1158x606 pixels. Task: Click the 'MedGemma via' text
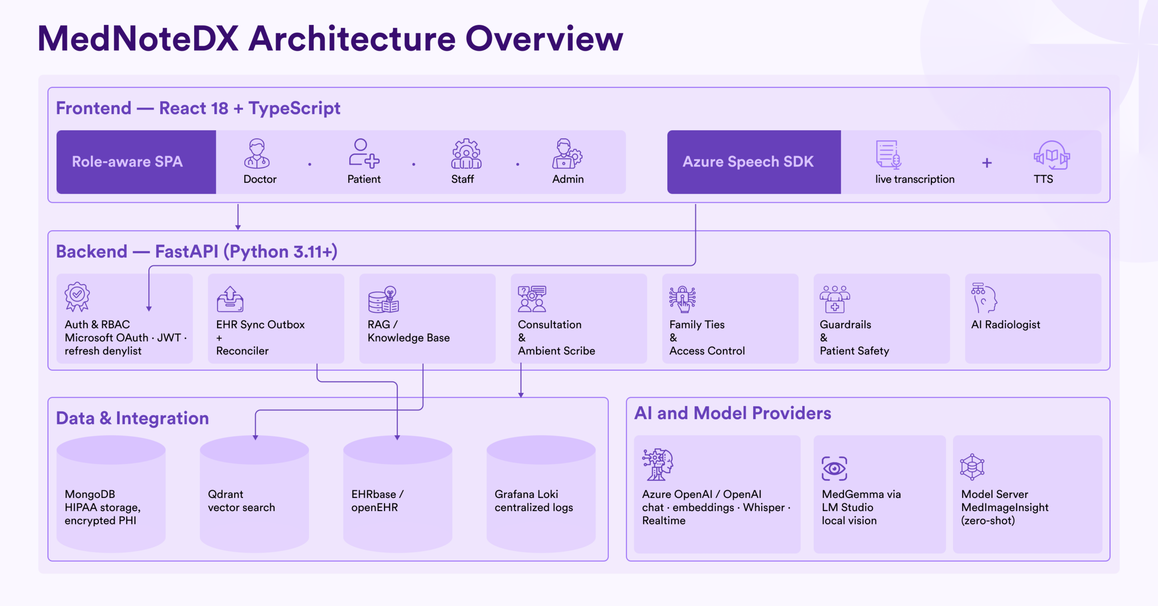point(861,494)
